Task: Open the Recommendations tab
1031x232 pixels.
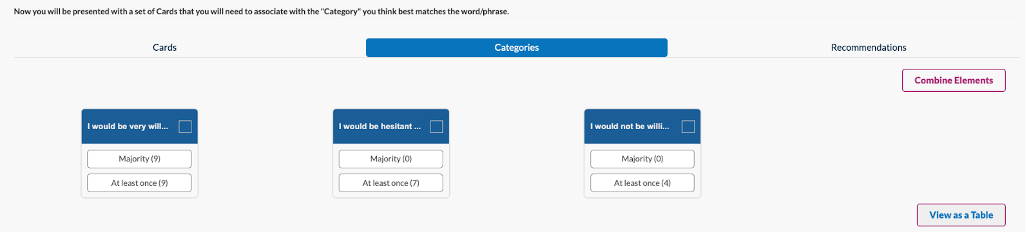Action: (869, 48)
